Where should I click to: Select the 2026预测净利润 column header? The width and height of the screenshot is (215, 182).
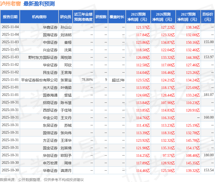point(161,16)
